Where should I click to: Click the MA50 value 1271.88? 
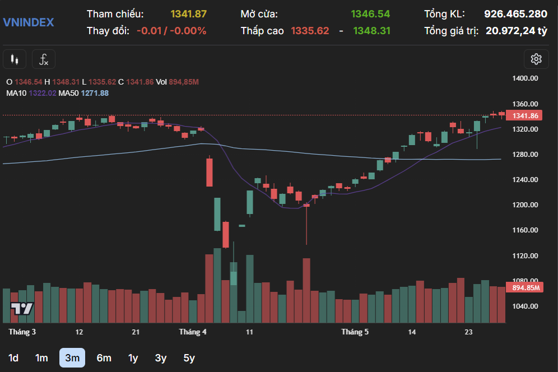(x=95, y=93)
